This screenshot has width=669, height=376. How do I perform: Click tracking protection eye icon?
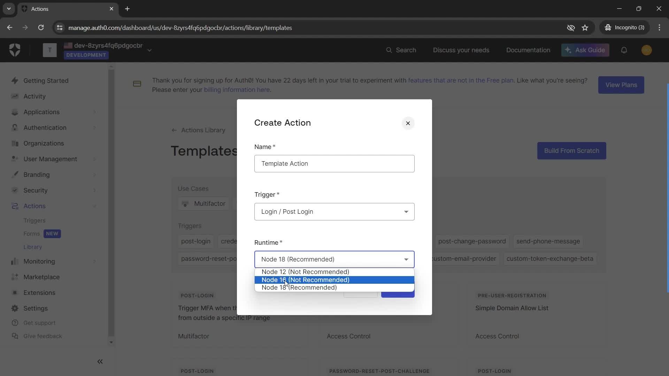coord(571,28)
